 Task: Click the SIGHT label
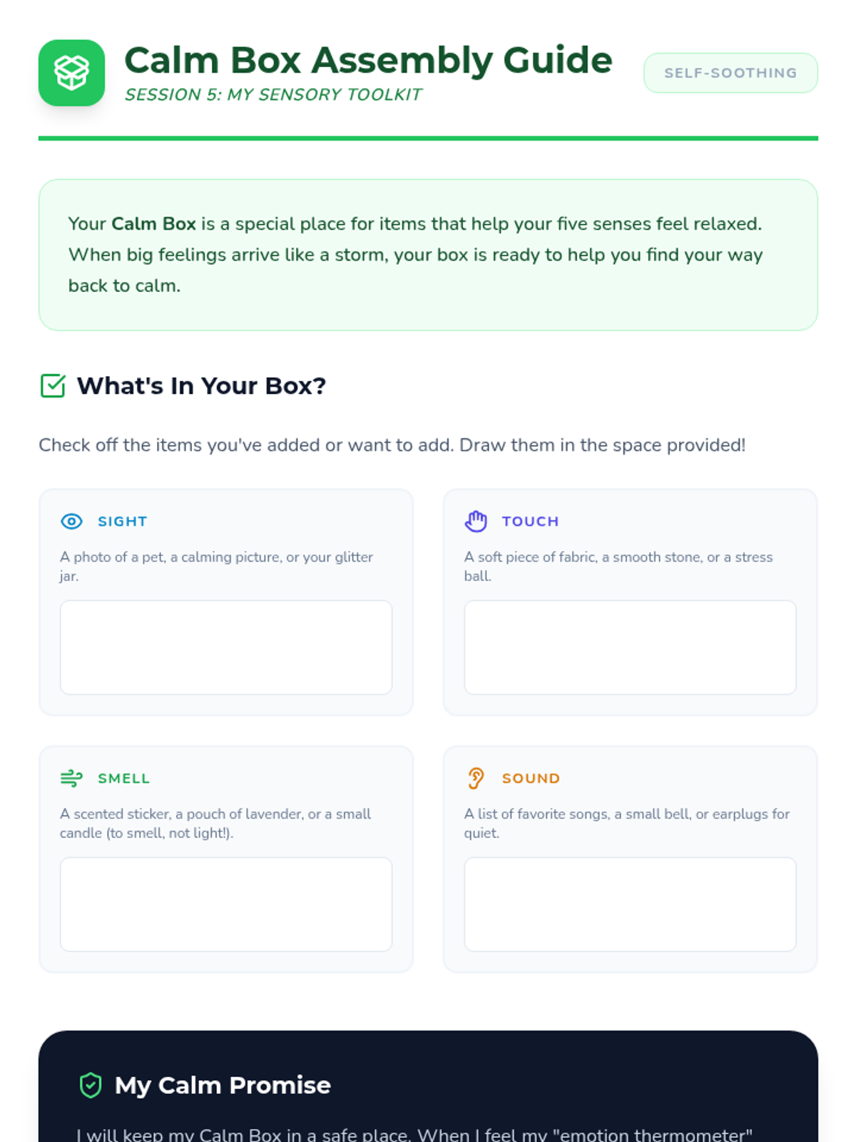point(123,522)
